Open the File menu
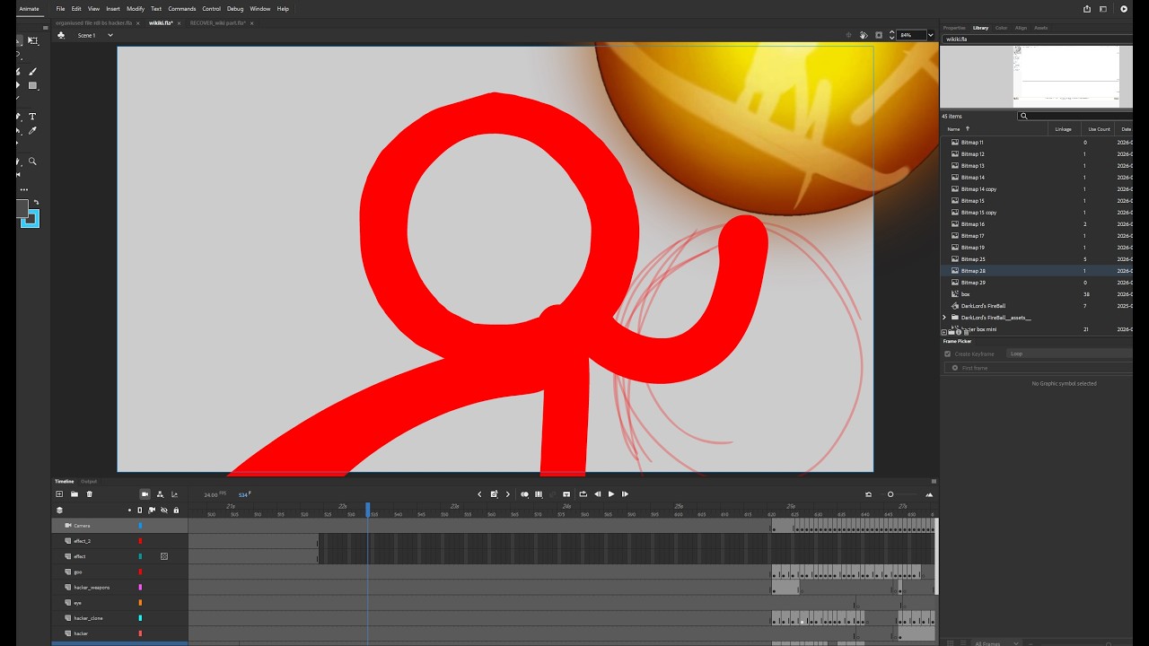 [x=60, y=9]
